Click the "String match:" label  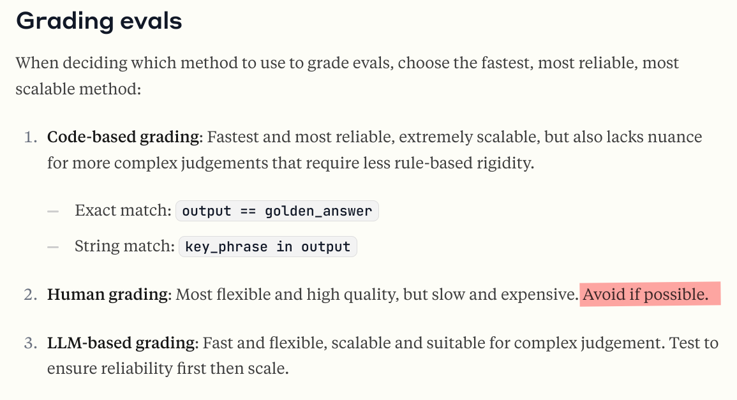(124, 247)
